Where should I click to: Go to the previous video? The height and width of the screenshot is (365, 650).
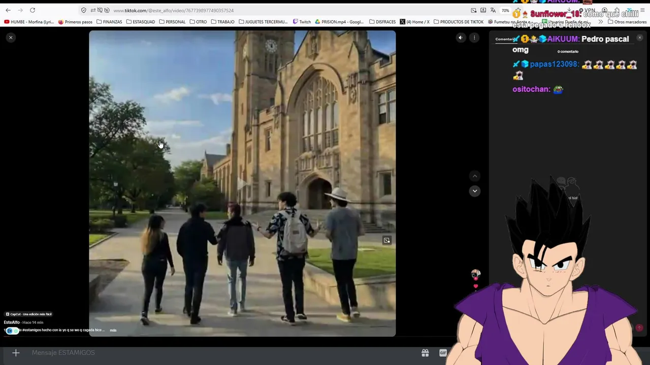475,176
